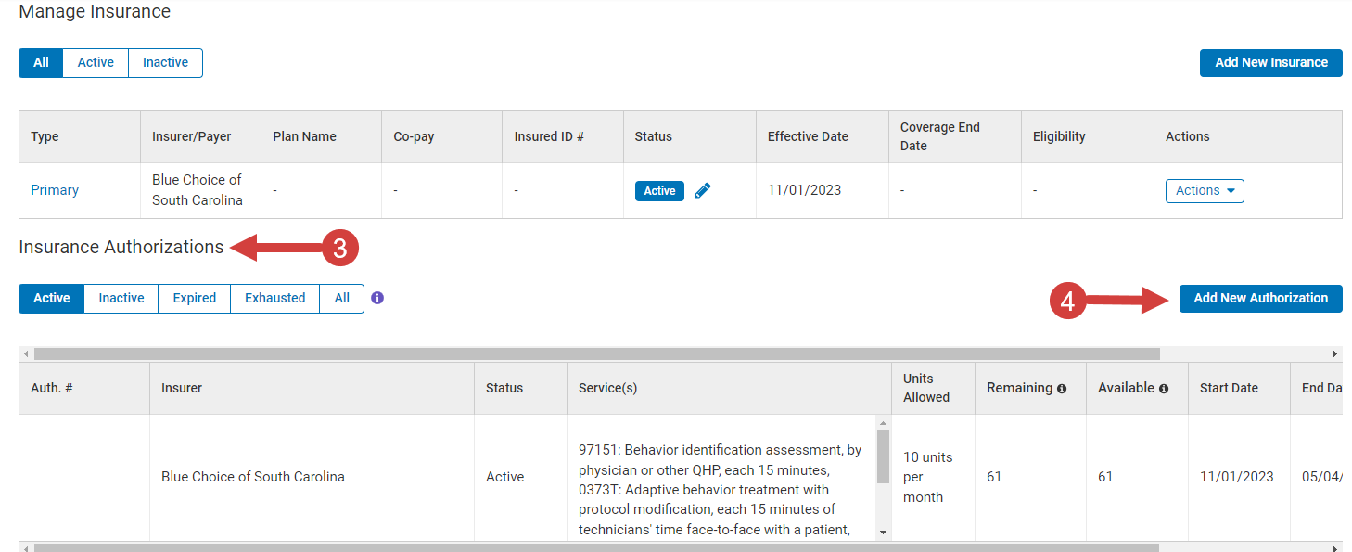Select the Active authorizations filter
Image resolution: width=1352 pixels, height=552 pixels.
(x=51, y=298)
